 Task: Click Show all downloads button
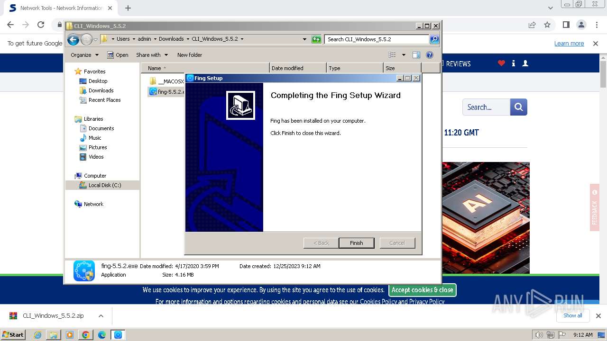pyautogui.click(x=572, y=315)
